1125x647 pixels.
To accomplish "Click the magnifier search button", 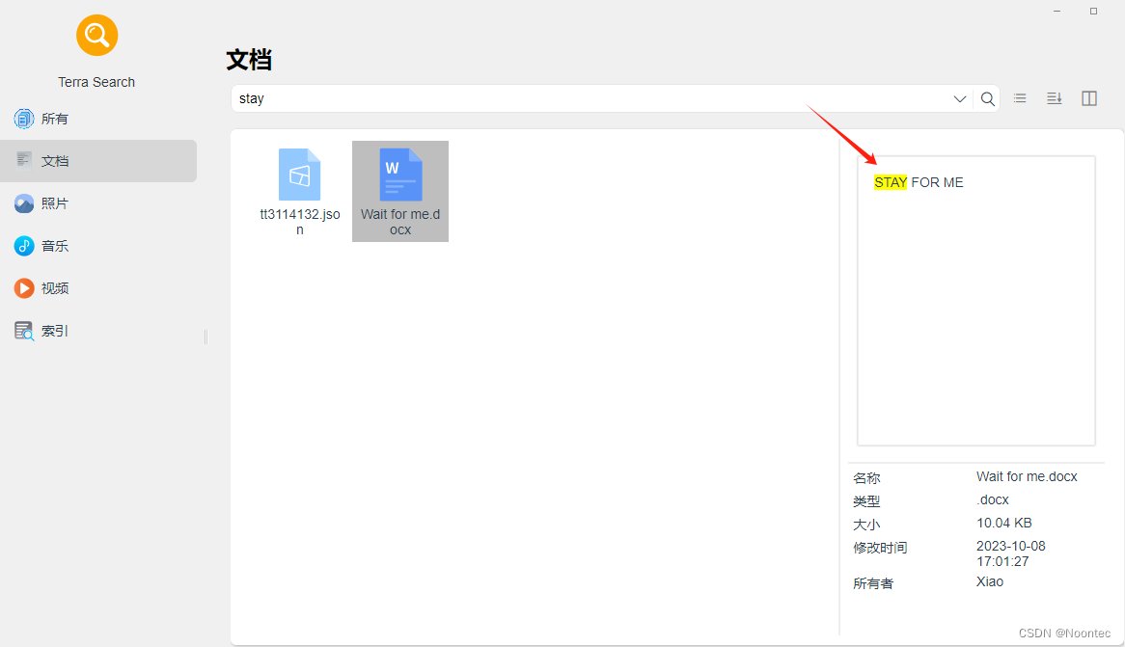I will point(987,99).
